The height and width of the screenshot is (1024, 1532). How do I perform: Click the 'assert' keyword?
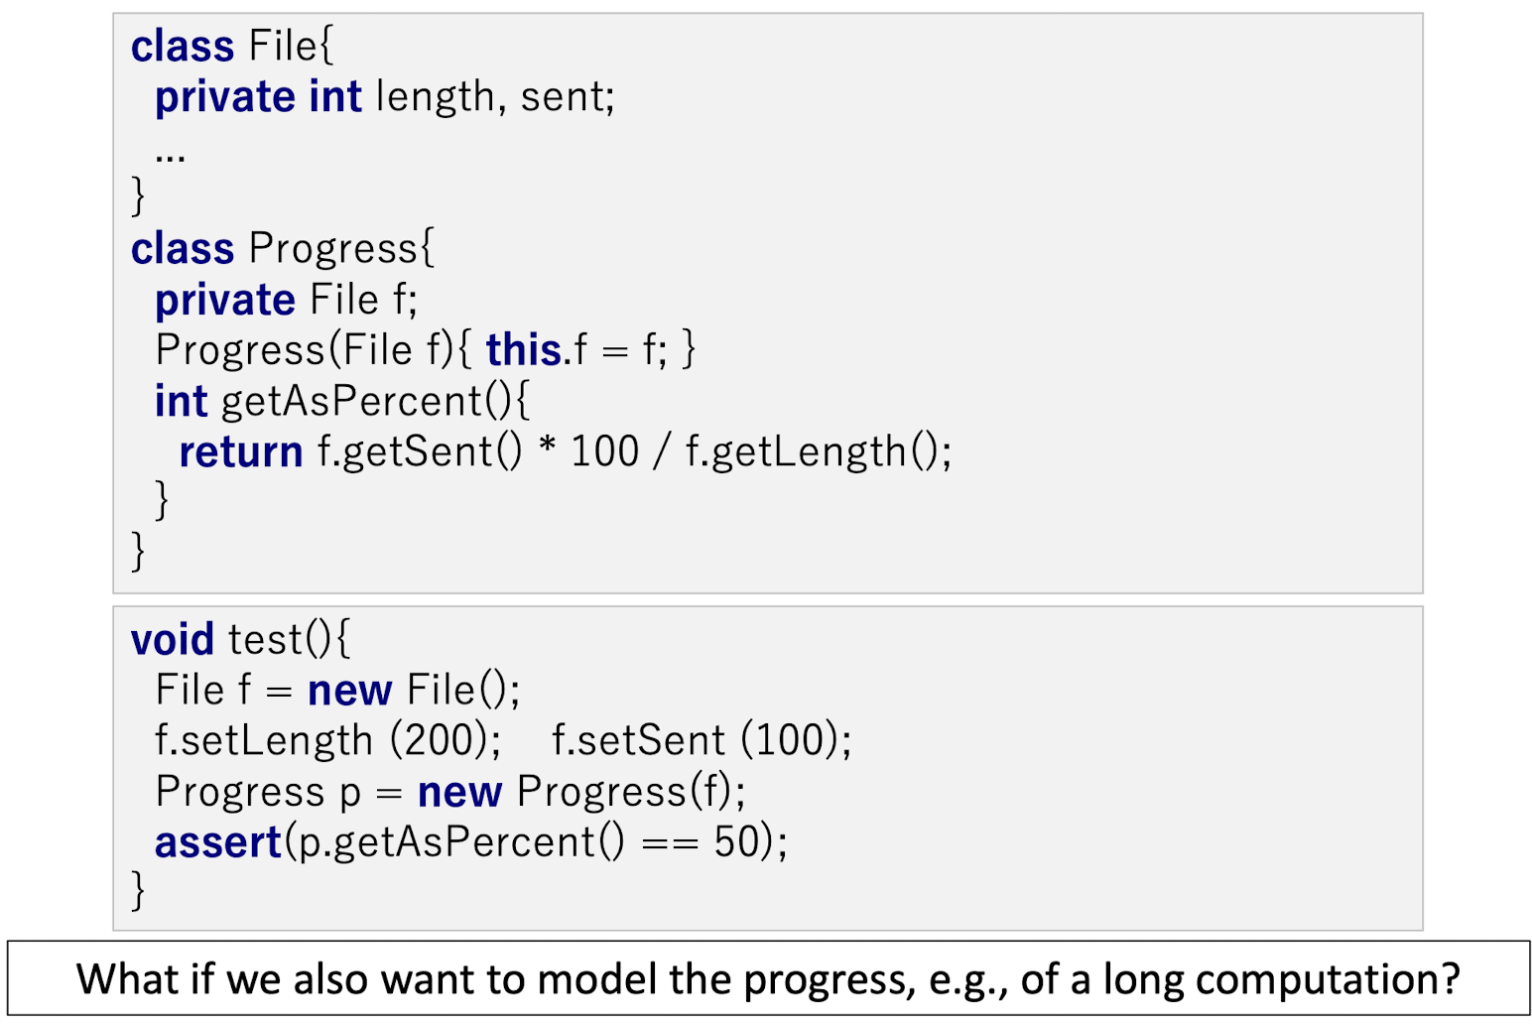[x=218, y=842]
